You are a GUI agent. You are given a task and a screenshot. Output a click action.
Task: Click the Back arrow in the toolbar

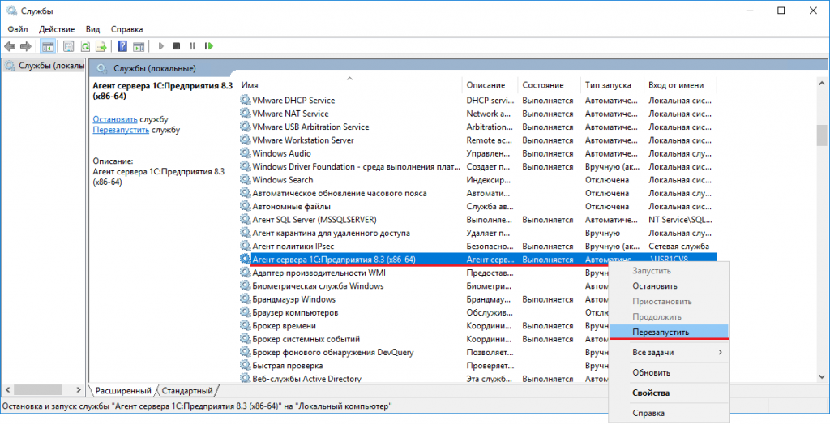pos(10,46)
